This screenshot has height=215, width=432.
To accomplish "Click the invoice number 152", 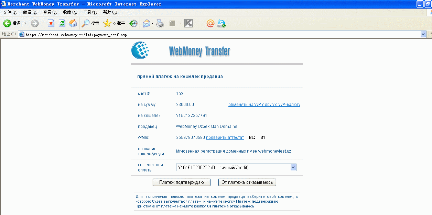I will pos(180,94).
